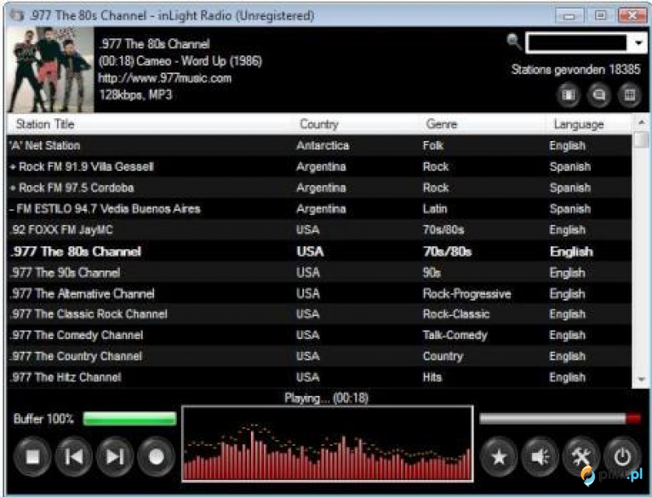Screen dimensions: 652x497
Task: Click the Playing... (00:18) status text
Action: (327, 398)
